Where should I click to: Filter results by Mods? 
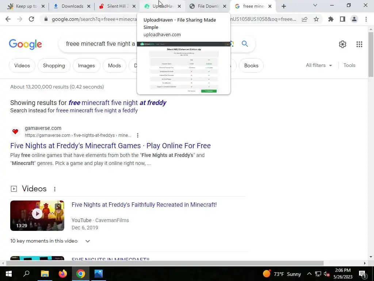[114, 65]
